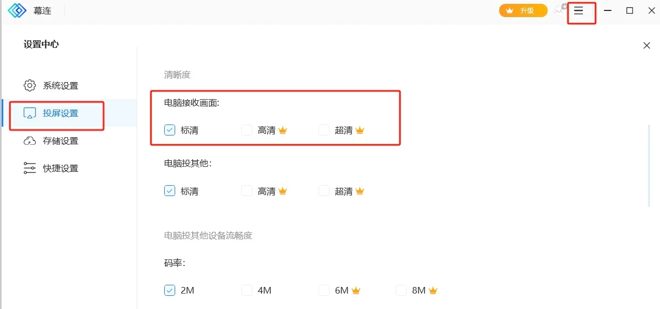Enable 高清 under 电脑投其他

[x=247, y=191]
